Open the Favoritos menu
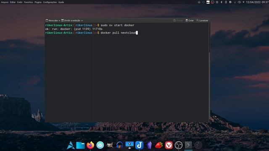This screenshot has width=269, height=151. click(28, 2)
